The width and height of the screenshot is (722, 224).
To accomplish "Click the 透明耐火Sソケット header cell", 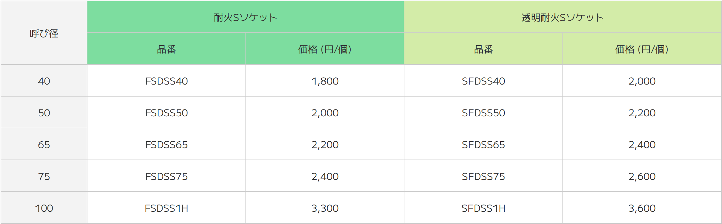I will [562, 17].
